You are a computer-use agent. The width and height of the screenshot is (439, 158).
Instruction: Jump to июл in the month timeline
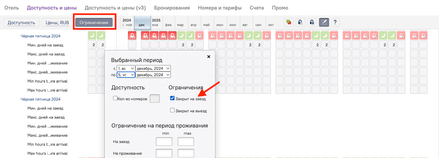click(x=233, y=25)
